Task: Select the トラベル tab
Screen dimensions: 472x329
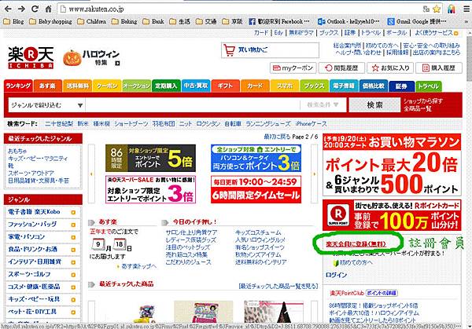Action: point(428,86)
